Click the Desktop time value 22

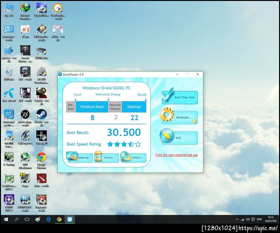134,118
